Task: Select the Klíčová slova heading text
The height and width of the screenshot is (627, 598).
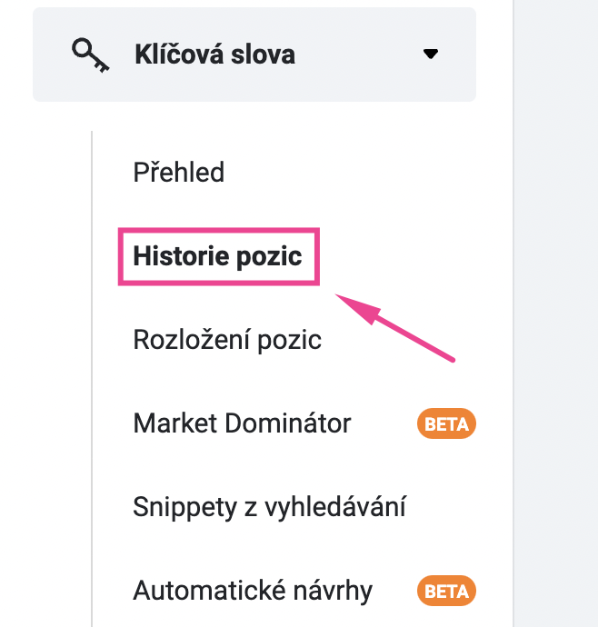Action: 214,55
